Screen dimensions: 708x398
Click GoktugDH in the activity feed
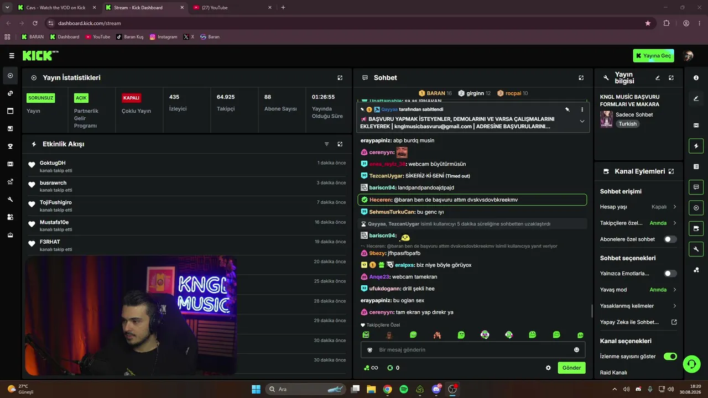tap(53, 163)
